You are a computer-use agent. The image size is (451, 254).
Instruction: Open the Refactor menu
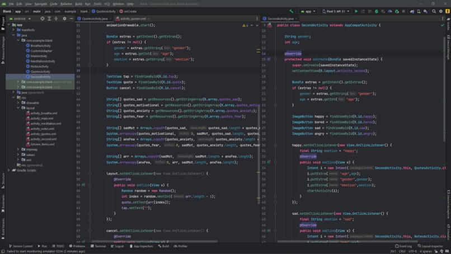pos(66,4)
